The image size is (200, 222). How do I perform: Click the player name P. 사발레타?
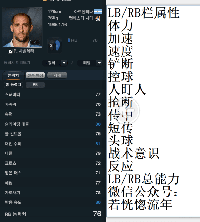point(24,51)
